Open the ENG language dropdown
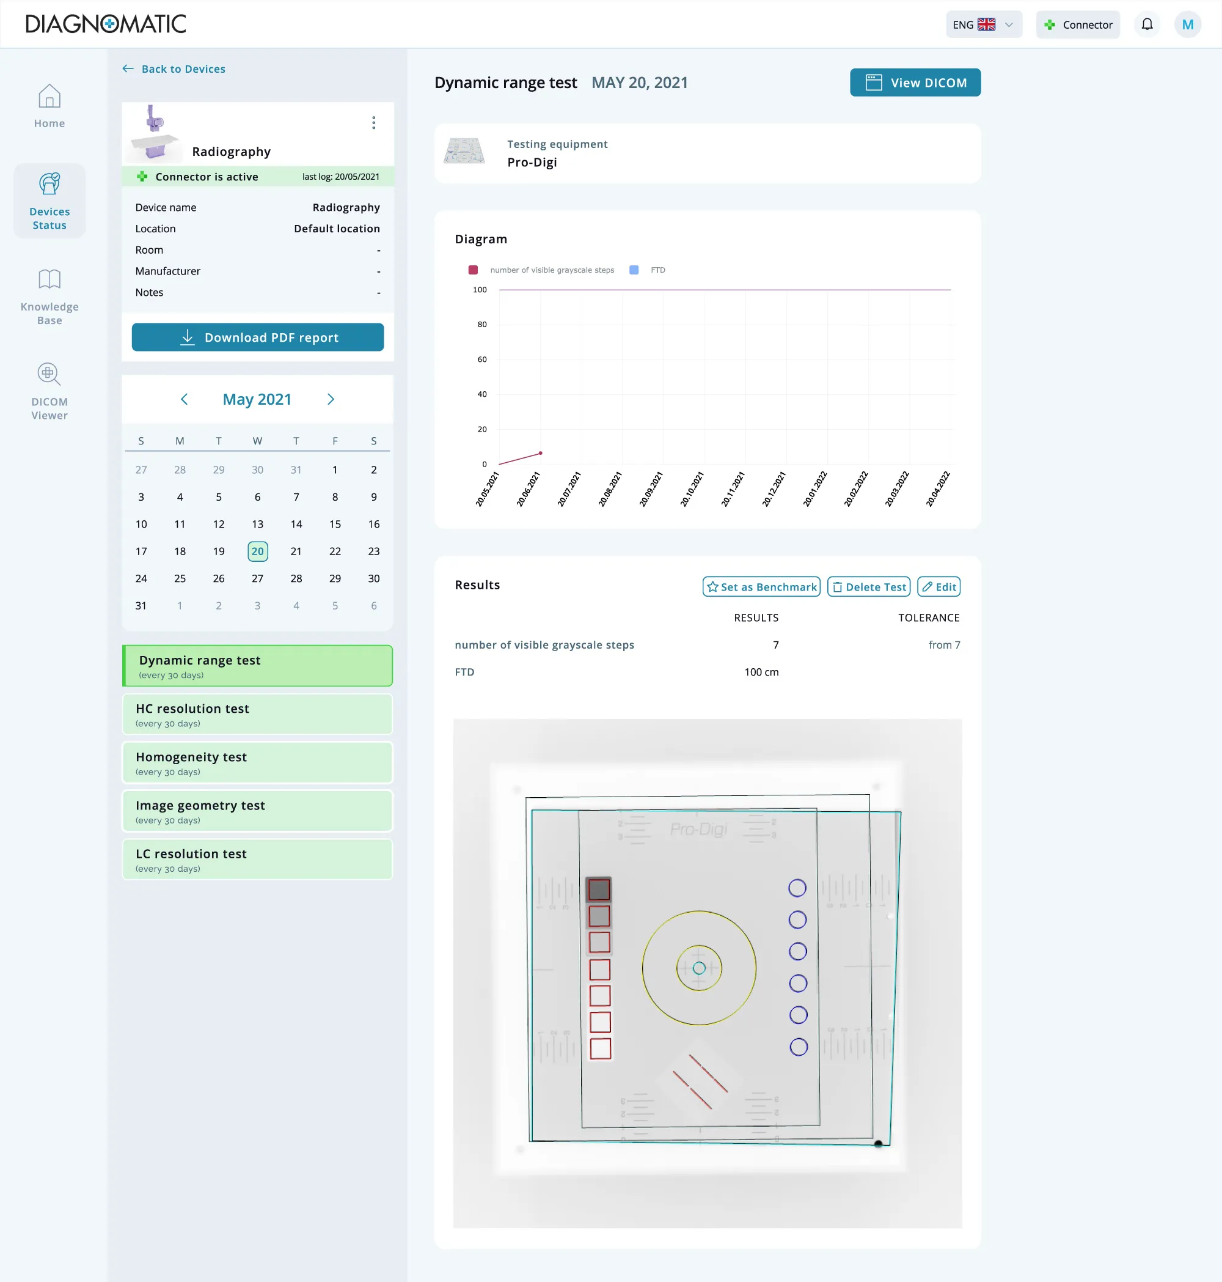1222x1282 pixels. coord(984,24)
